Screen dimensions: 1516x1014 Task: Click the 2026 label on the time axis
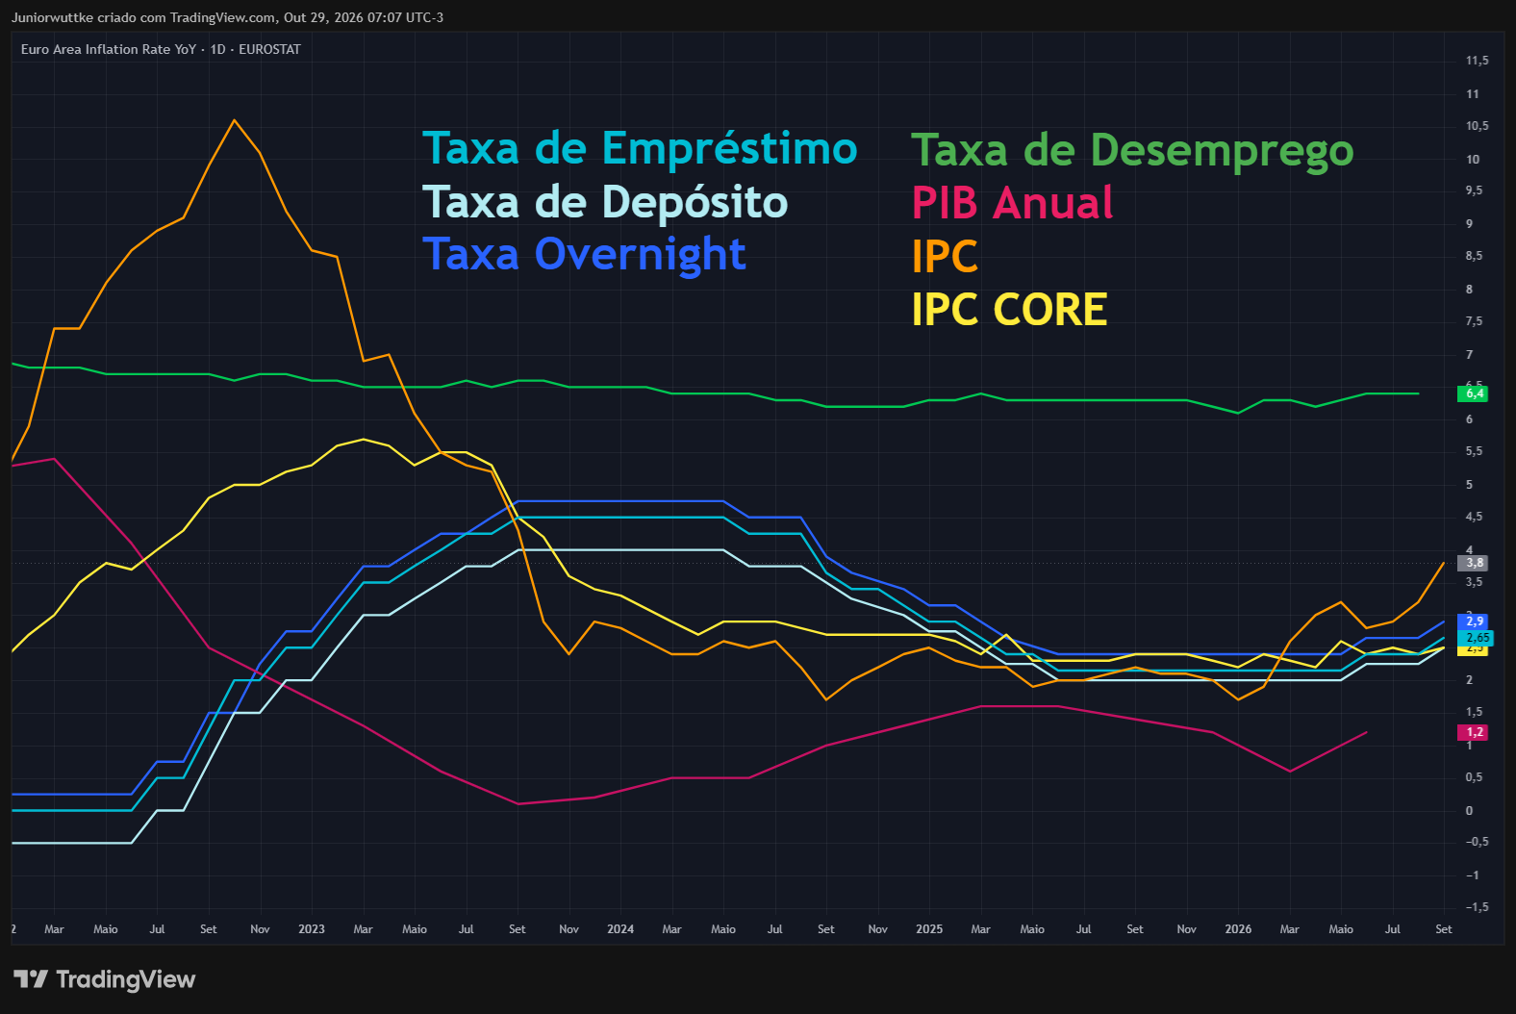[1238, 929]
